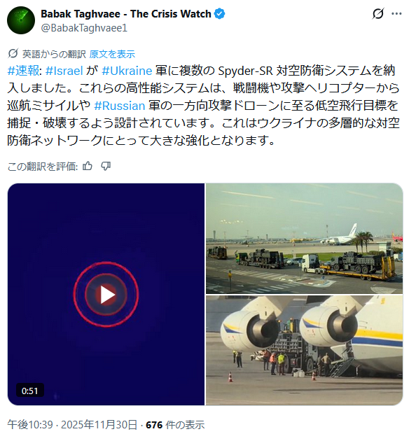Open the three-dot more options menu
Image resolution: width=409 pixels, height=434 pixels.
click(396, 14)
